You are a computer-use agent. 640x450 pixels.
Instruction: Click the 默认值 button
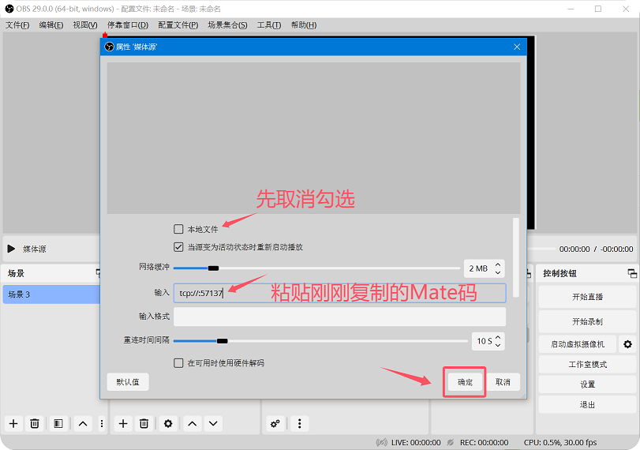[x=128, y=382]
